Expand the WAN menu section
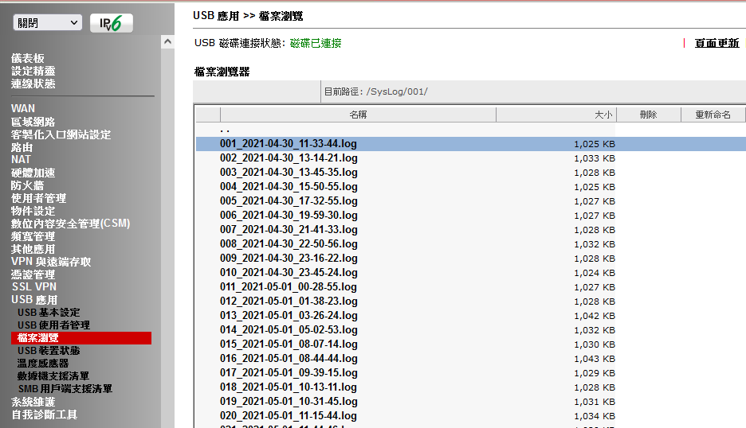The width and height of the screenshot is (746, 428). (23, 108)
